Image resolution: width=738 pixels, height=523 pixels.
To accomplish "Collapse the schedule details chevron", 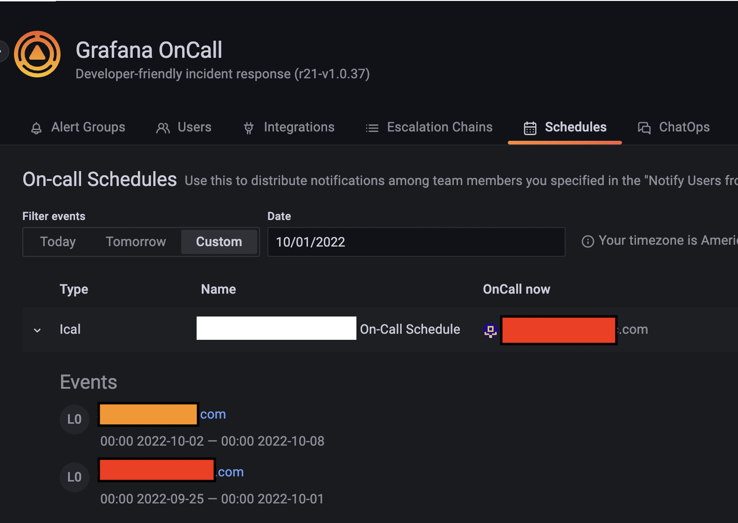I will [x=37, y=330].
